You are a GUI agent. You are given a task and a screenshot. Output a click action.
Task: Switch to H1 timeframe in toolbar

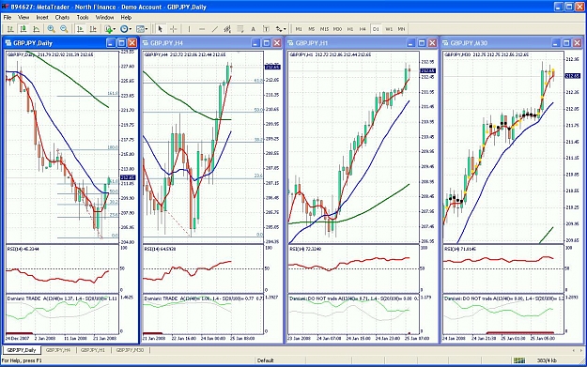click(x=350, y=29)
